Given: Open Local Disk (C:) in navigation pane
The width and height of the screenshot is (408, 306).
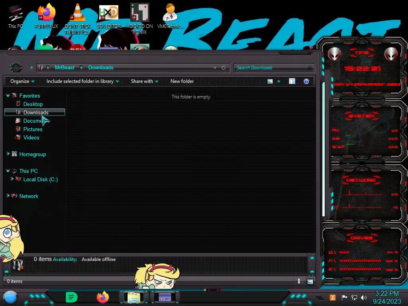Looking at the screenshot, I should coord(41,179).
